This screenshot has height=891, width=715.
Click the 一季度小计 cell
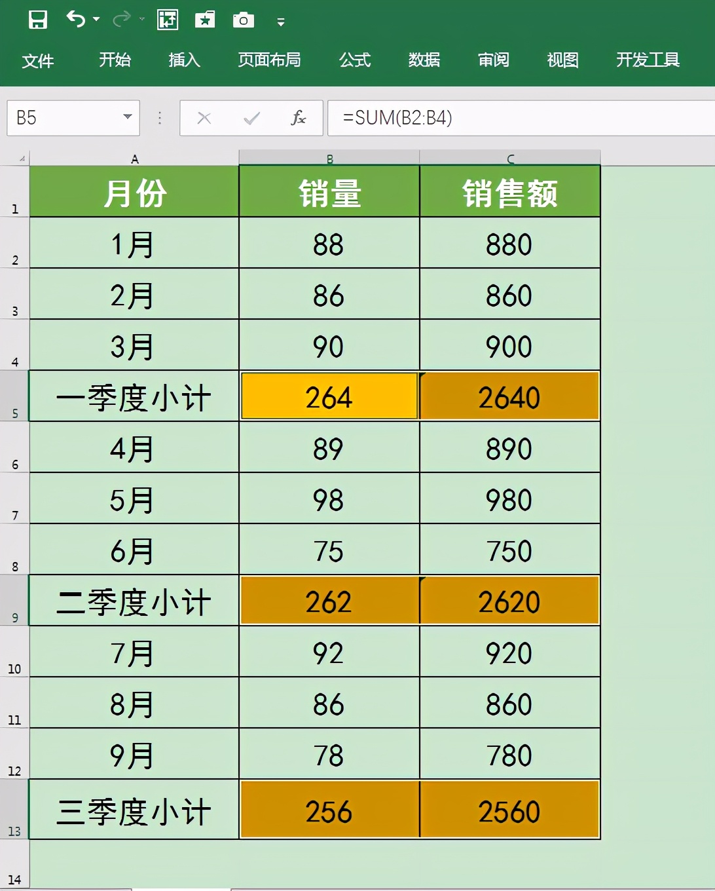coord(134,396)
